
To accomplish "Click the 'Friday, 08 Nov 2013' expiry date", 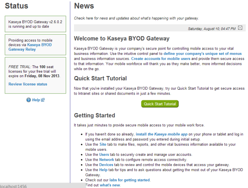I will [x=42, y=76].
